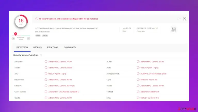Click the warning icon in the Arcabit row
The image size is (198, 112).
pos(46,68)
